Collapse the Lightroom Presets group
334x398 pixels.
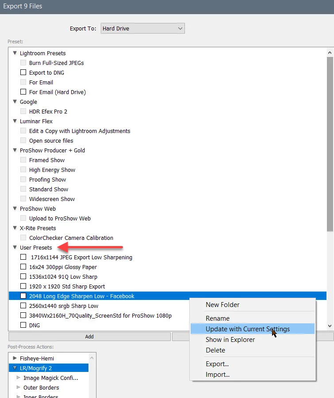click(x=15, y=53)
